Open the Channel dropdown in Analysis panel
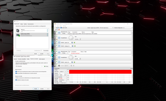The image size is (166, 101). (63, 73)
